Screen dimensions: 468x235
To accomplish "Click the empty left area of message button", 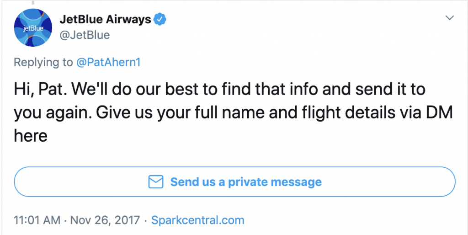I will (x=69, y=182).
